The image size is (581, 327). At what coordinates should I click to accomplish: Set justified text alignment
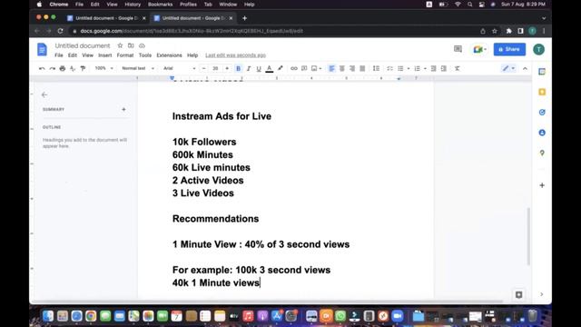(x=362, y=68)
